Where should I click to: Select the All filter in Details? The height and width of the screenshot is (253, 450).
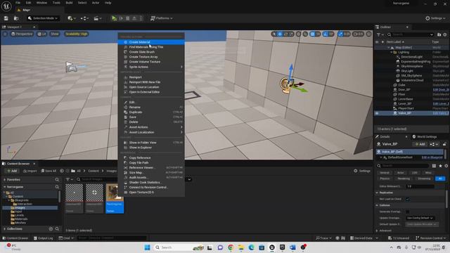tap(440, 179)
